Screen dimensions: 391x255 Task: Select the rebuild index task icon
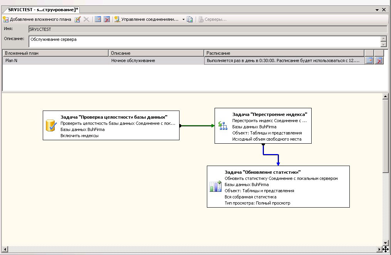(x=223, y=125)
